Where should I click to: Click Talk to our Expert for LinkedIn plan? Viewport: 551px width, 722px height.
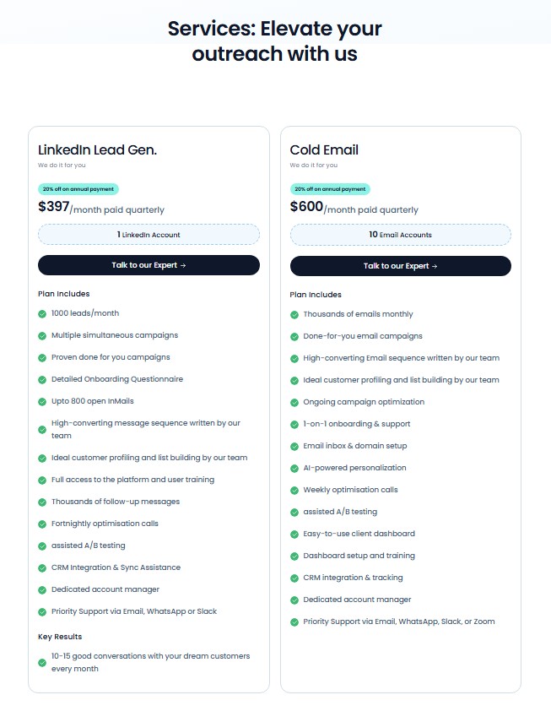(x=149, y=265)
